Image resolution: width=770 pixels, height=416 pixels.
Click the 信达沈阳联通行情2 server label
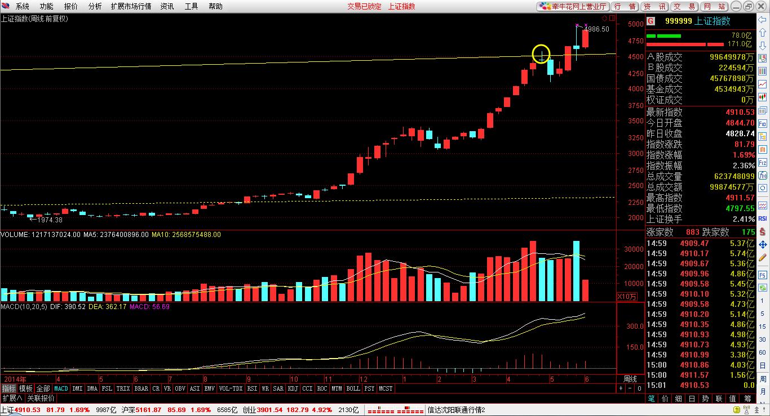(x=457, y=410)
